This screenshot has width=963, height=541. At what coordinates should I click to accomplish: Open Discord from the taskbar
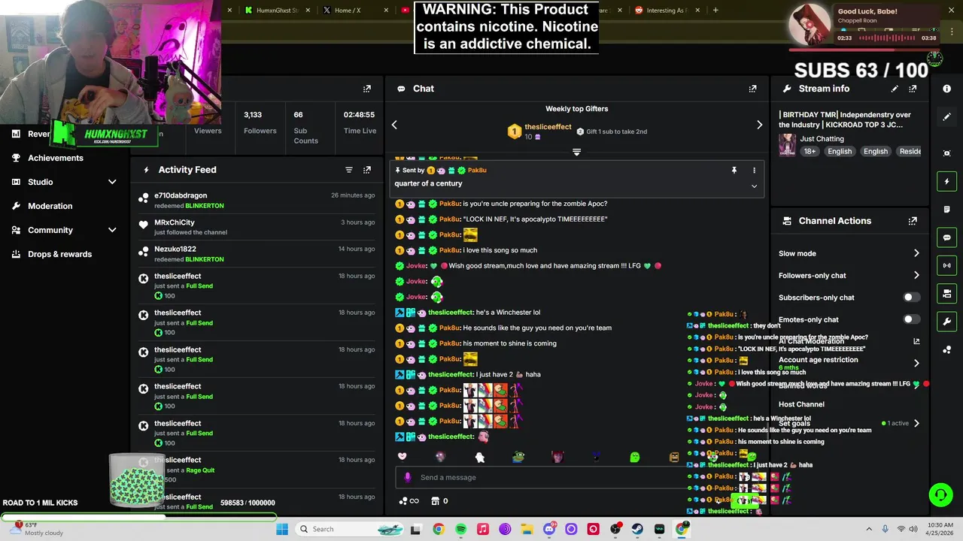coord(549,529)
